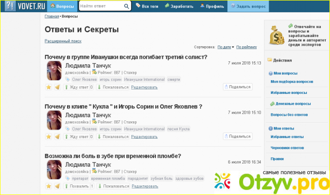Select the смерти tag

(174, 79)
